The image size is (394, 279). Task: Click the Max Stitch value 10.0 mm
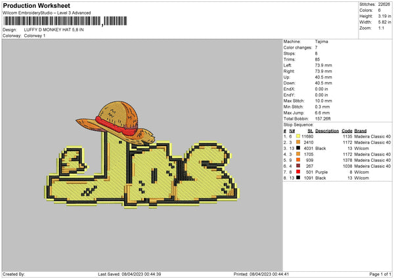click(323, 101)
